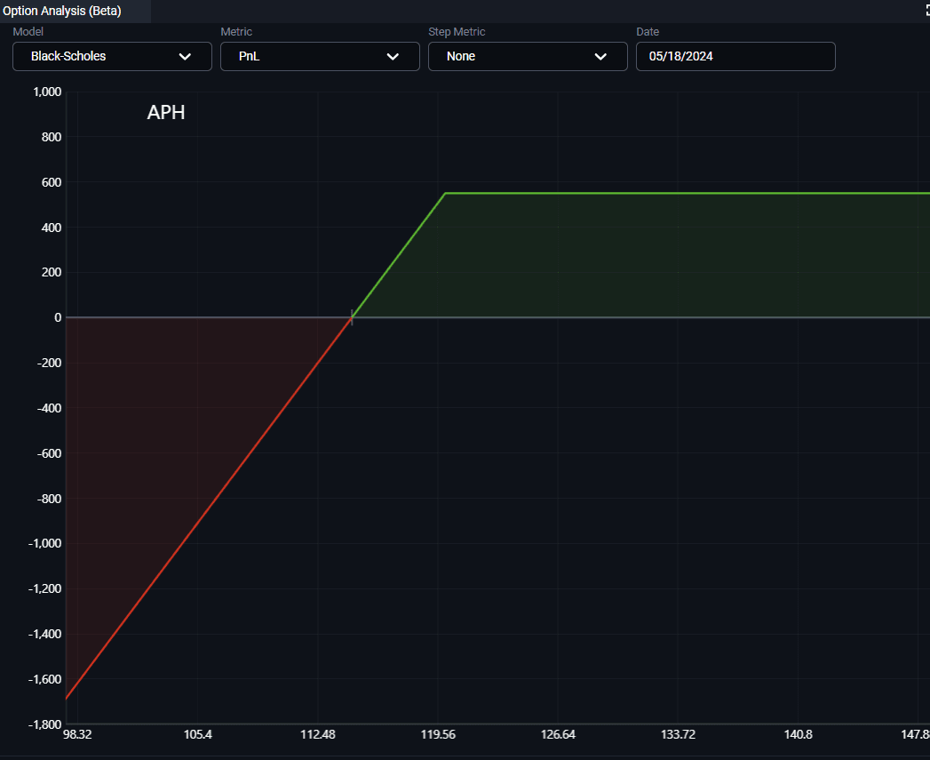930x760 pixels.
Task: Click the Date field showing 05/18/2024
Action: click(735, 56)
